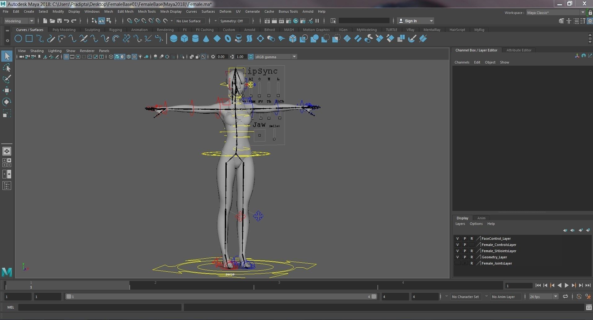This screenshot has width=593, height=320.
Task: Jump to the end of playback range
Action: 588,285
